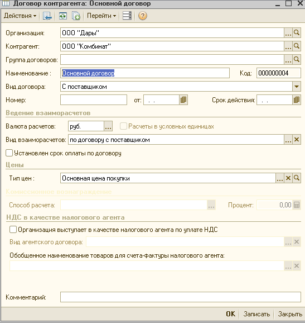Enable Установлен срок оплаты по договору

[9, 153]
